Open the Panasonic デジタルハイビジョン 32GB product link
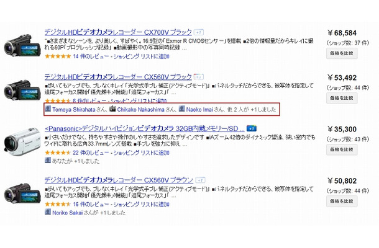The image size is (379, 248). (144, 128)
